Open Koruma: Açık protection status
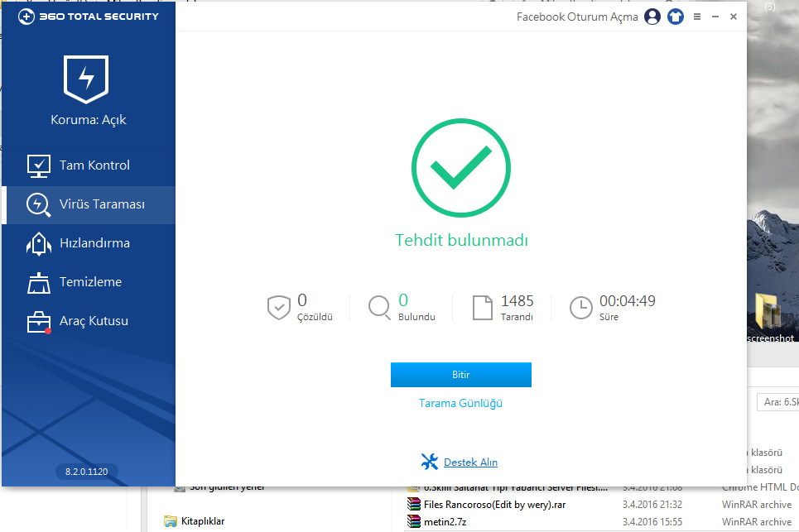 pyautogui.click(x=89, y=120)
